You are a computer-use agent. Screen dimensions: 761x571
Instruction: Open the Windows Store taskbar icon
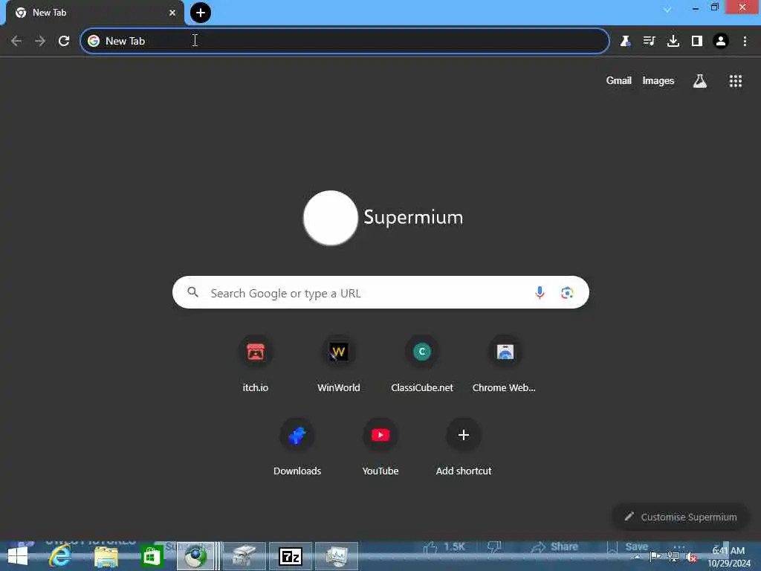click(x=152, y=556)
